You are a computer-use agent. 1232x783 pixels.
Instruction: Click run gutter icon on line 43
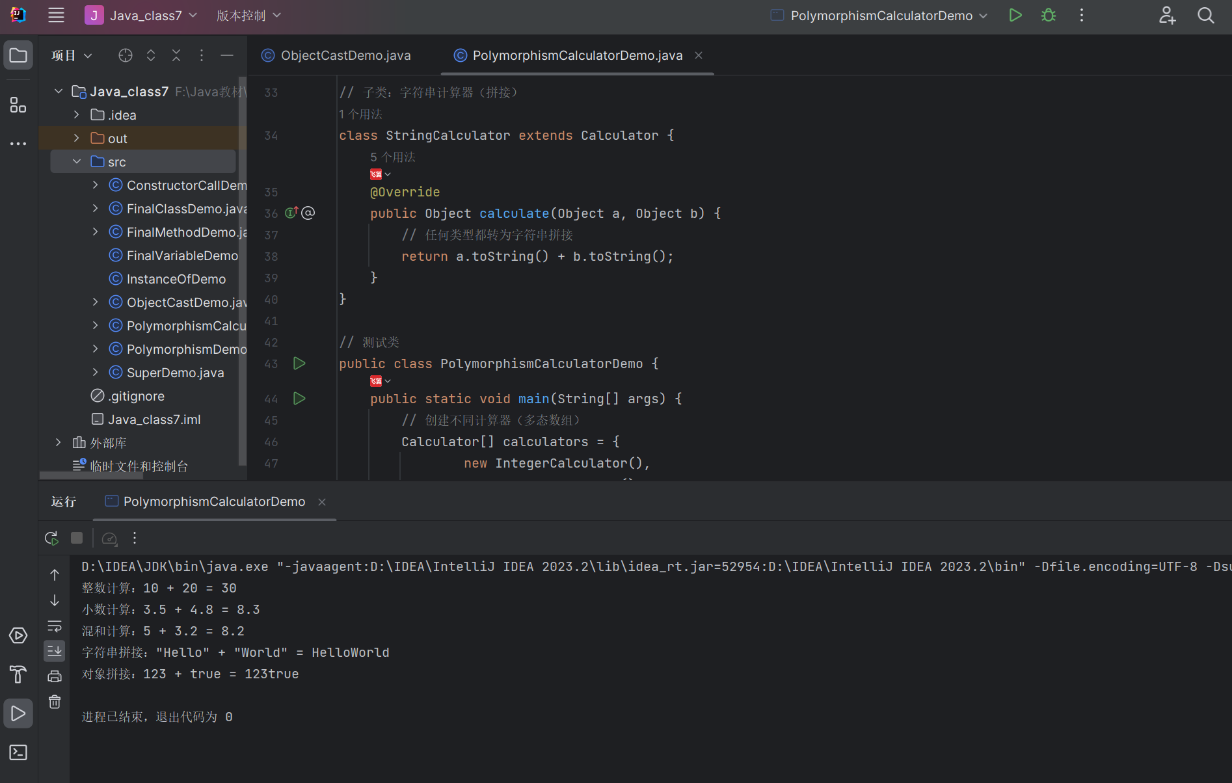click(299, 364)
